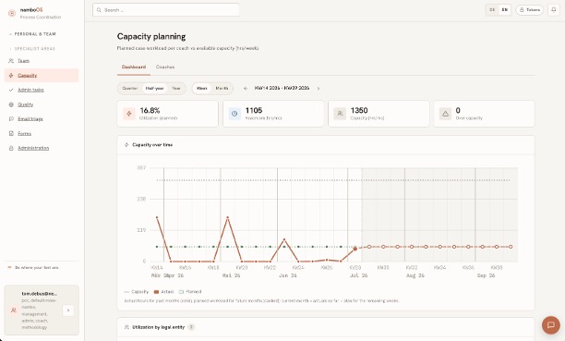Open the Team sidebar icon
Screen dimensions: 565x341
(x=11, y=61)
